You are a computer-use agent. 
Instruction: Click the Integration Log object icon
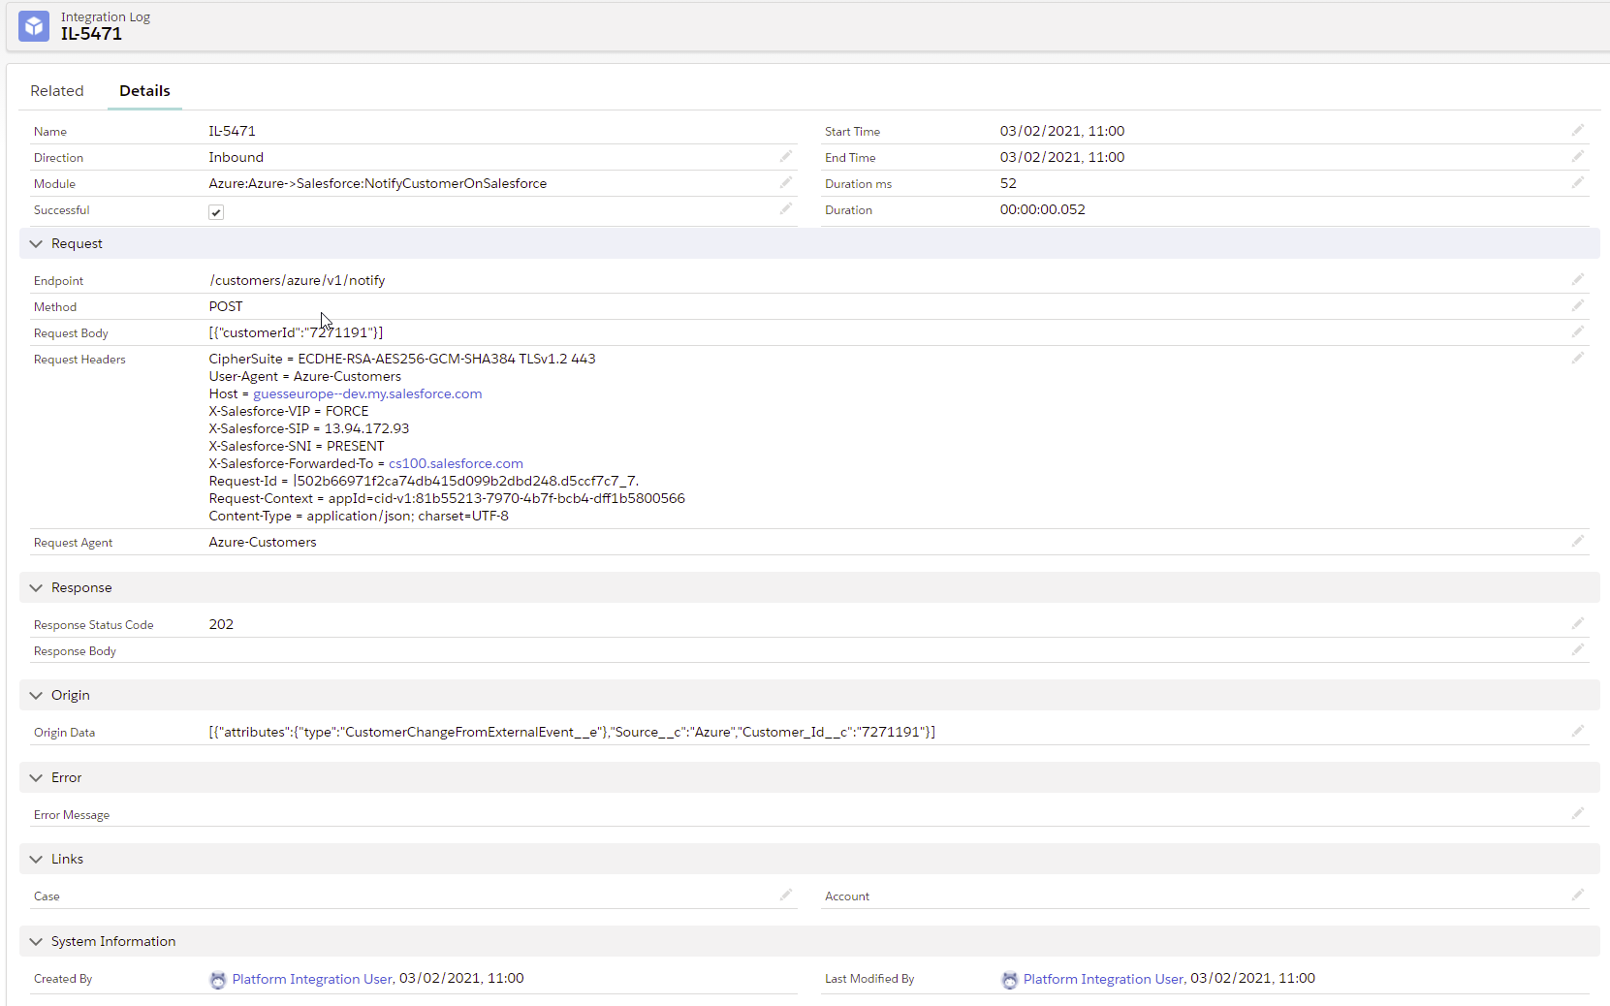(34, 26)
